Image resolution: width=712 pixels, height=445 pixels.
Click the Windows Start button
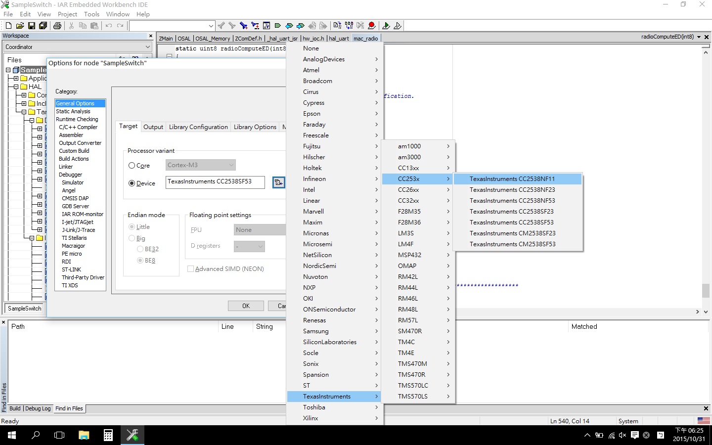(x=12, y=435)
